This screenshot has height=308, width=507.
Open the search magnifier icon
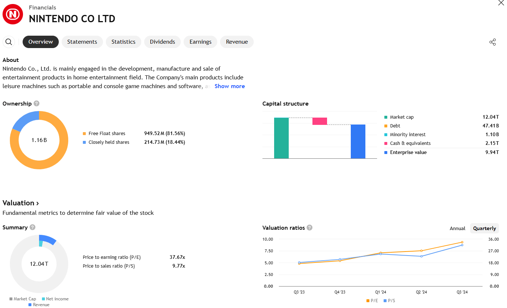pyautogui.click(x=9, y=42)
